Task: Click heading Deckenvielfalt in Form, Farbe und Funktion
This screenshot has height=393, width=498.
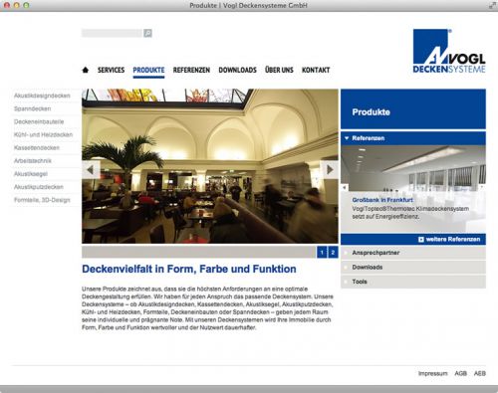Action: pyautogui.click(x=189, y=269)
